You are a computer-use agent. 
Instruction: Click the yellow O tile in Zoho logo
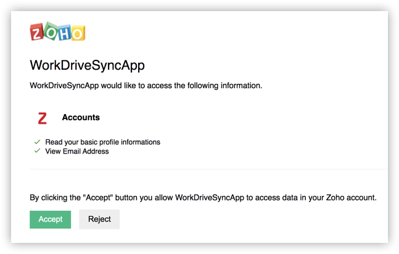[x=78, y=33]
